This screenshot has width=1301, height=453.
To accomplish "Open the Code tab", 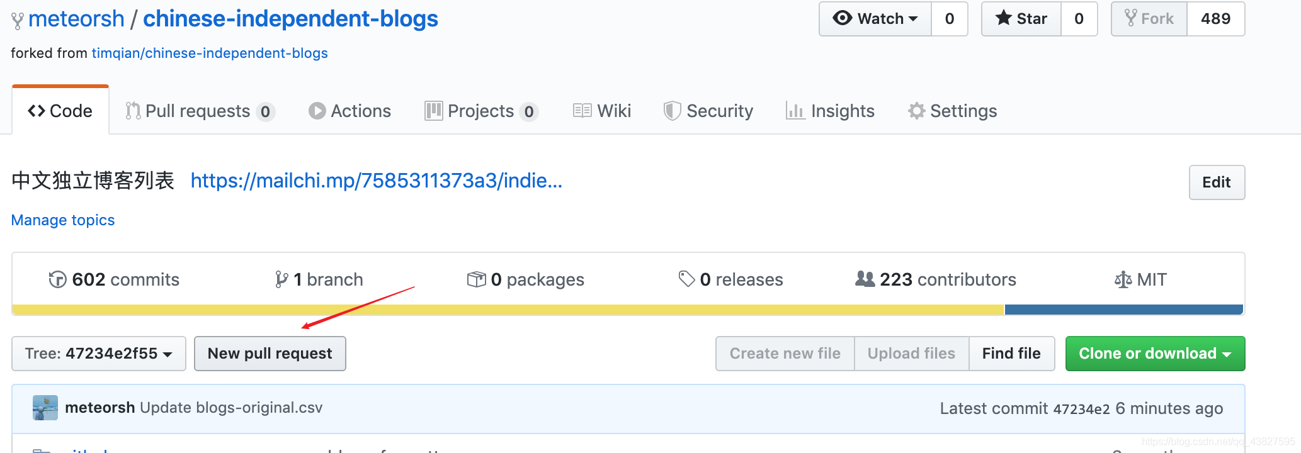I will tap(60, 111).
